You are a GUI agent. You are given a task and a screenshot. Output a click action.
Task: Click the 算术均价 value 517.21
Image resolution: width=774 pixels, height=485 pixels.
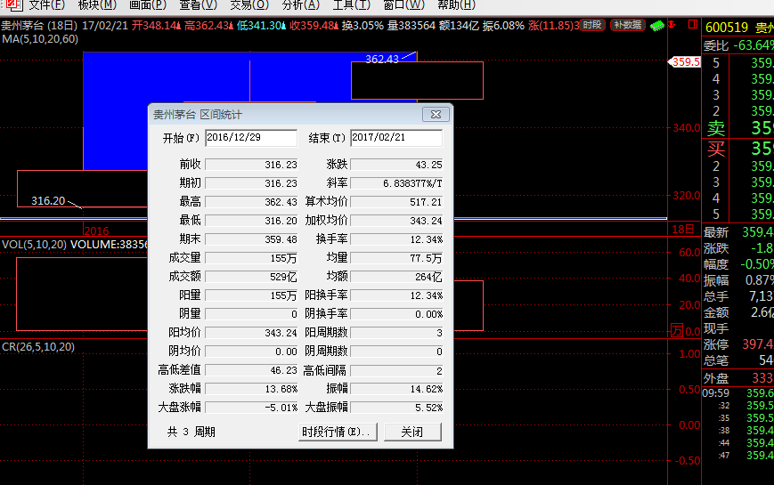[x=396, y=202]
